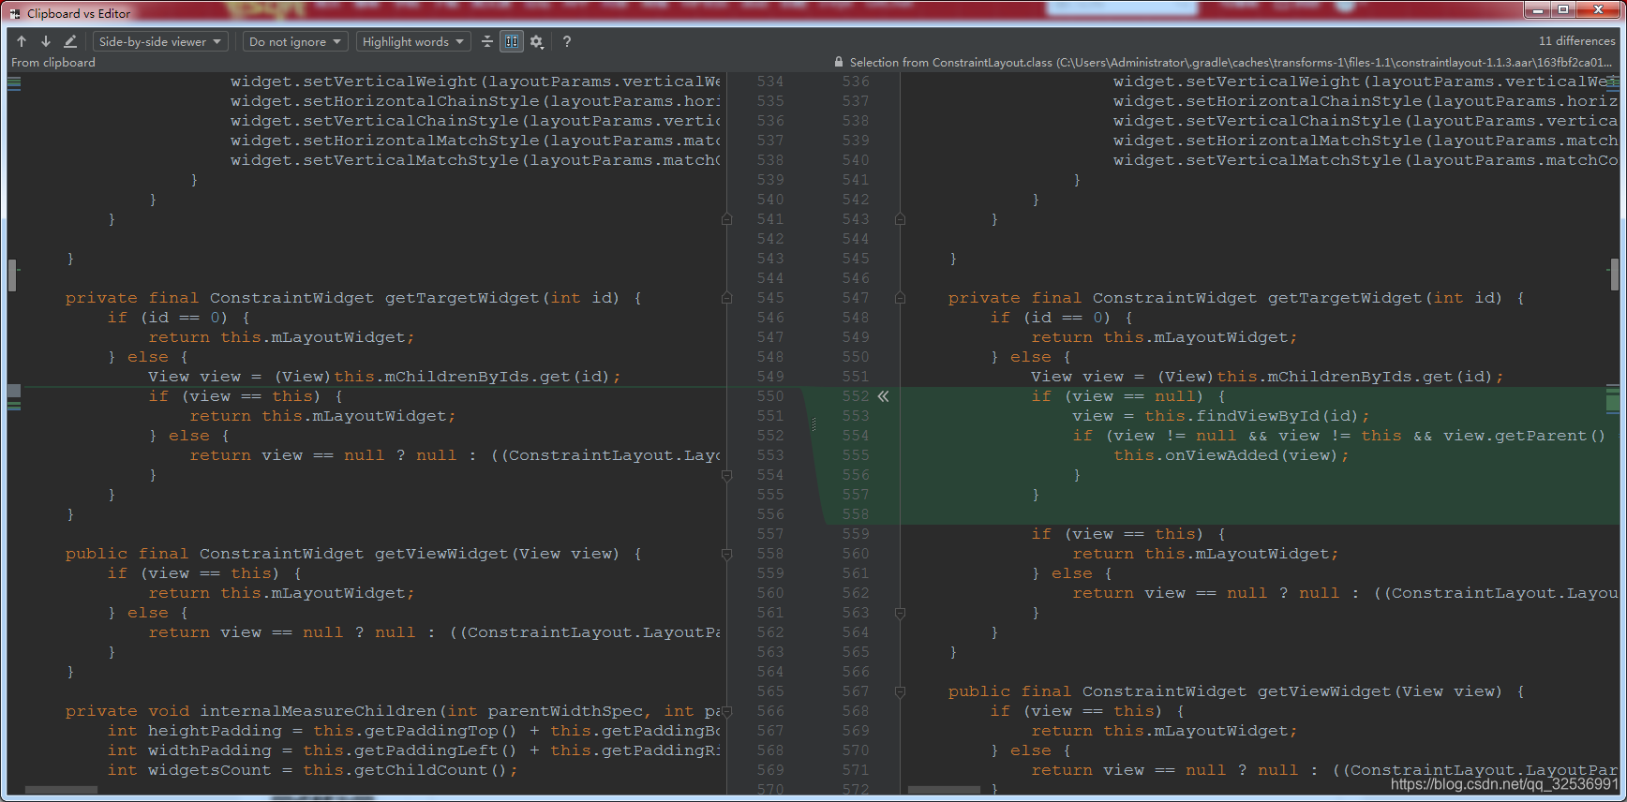Minimize the Clipboard vs Editor window
Viewport: 1627px width, 802px height.
(1538, 9)
